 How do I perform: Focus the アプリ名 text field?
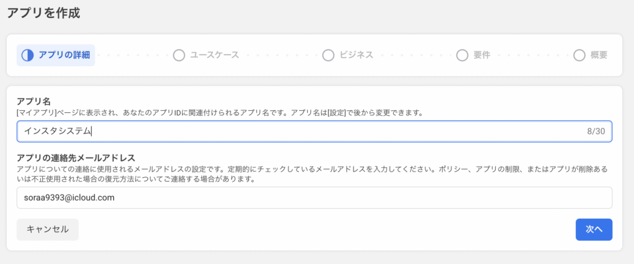(315, 131)
